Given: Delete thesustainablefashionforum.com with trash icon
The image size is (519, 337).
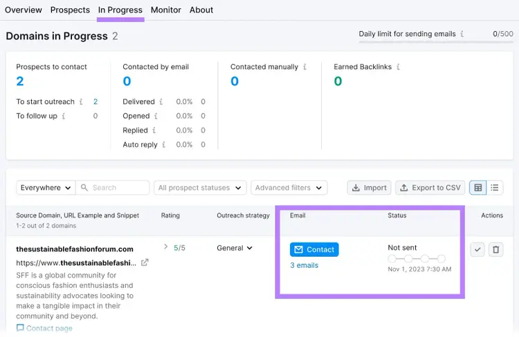Looking at the screenshot, I should tap(495, 249).
